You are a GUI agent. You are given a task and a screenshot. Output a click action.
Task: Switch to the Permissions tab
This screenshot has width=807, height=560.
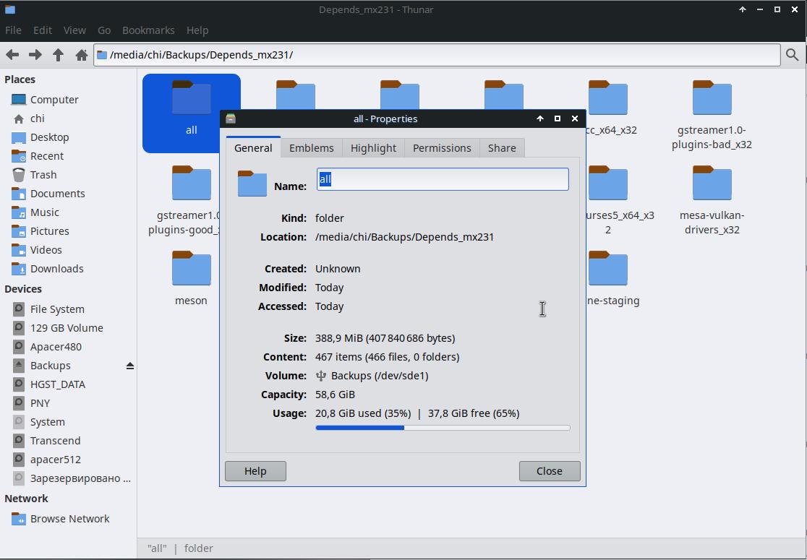tap(442, 148)
